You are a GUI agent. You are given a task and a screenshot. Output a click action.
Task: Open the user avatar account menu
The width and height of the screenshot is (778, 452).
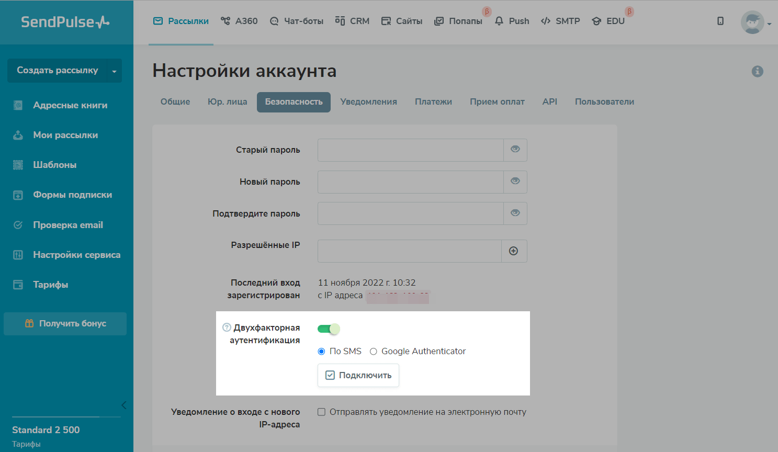(x=753, y=22)
